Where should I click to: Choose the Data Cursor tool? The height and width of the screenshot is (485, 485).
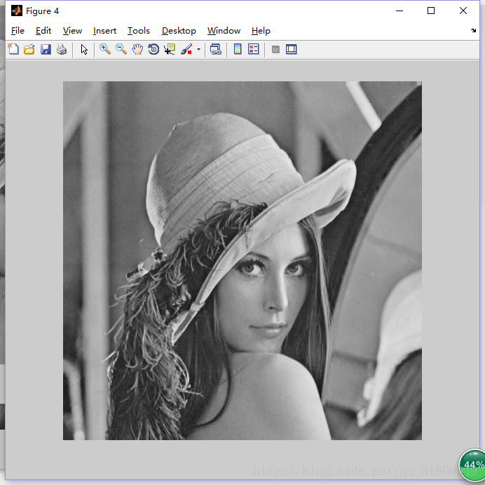coord(170,49)
